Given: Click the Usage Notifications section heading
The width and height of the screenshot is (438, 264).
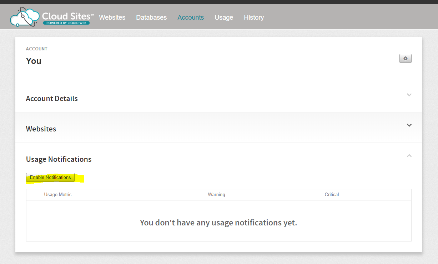Looking at the screenshot, I should pyautogui.click(x=59, y=159).
